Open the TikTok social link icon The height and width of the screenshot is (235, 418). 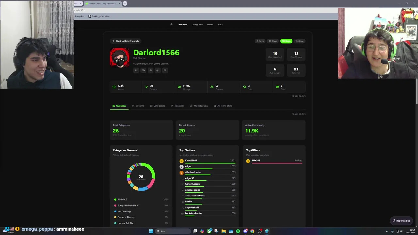(158, 70)
